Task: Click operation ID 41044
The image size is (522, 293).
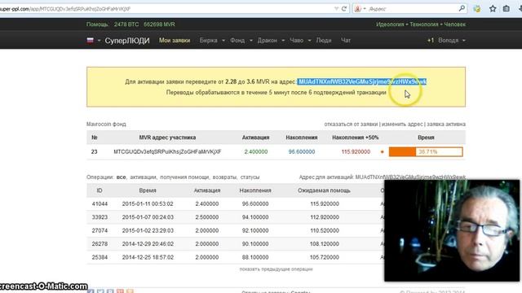Action: click(100, 204)
